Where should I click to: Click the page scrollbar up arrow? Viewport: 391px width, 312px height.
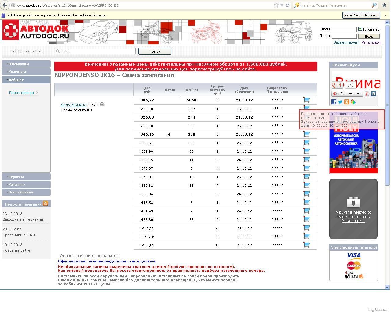click(387, 22)
